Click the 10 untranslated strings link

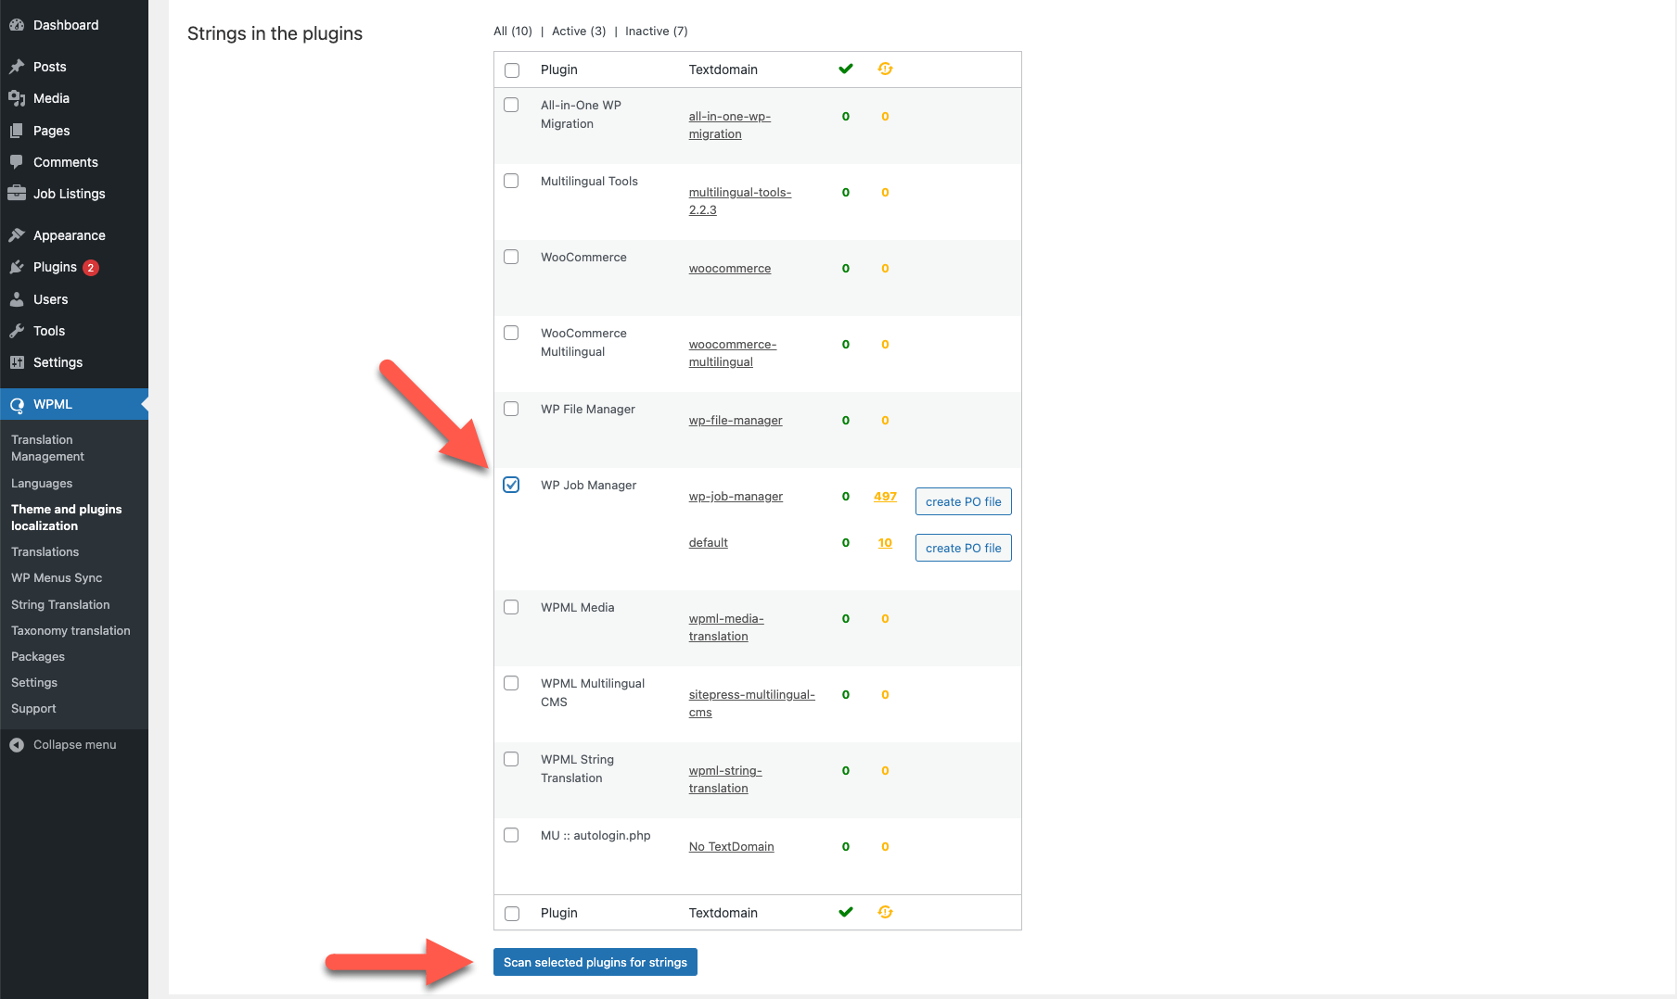click(885, 543)
